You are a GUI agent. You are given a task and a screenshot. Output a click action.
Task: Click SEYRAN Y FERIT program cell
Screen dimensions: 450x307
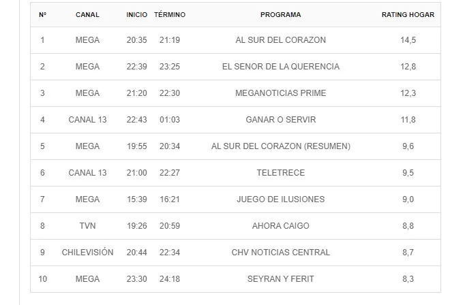click(x=281, y=279)
